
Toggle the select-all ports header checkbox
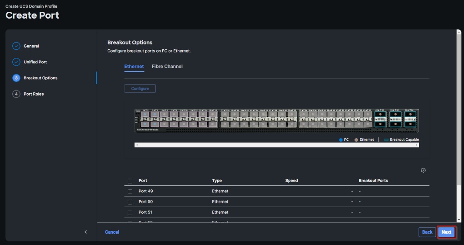tap(130, 181)
